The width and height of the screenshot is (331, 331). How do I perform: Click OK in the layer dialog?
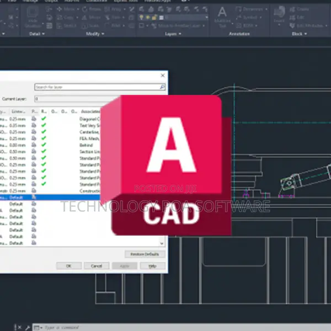click(69, 266)
